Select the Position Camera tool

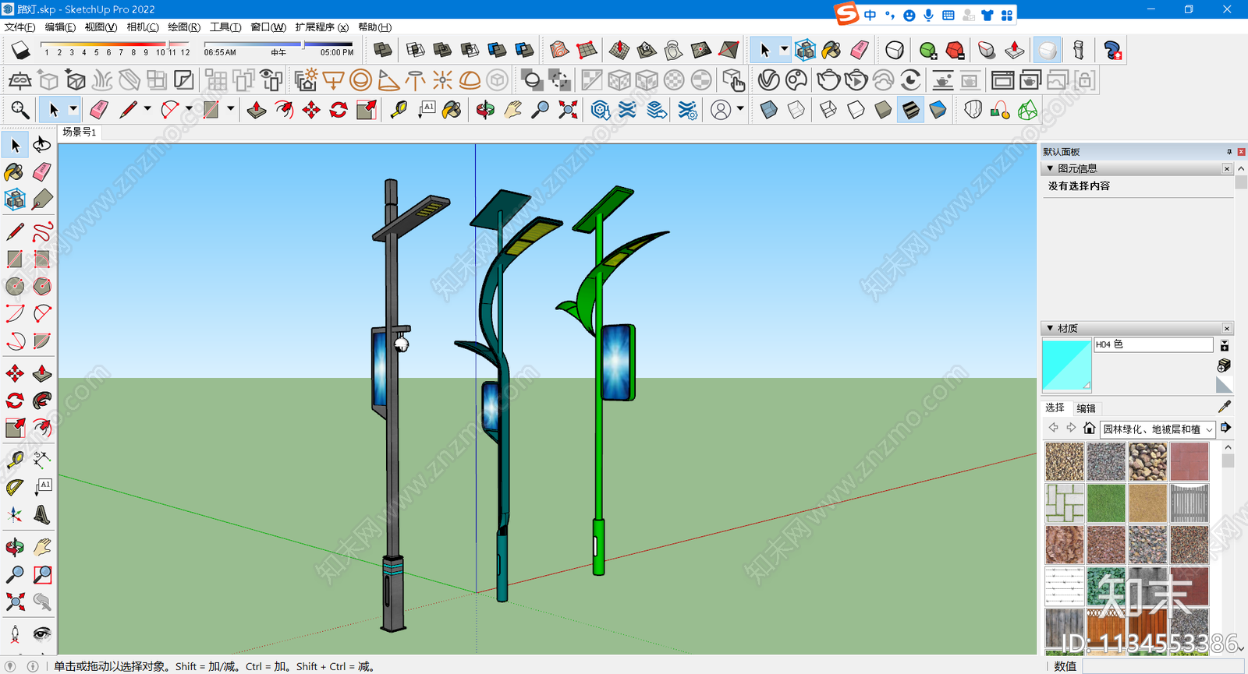click(x=14, y=633)
